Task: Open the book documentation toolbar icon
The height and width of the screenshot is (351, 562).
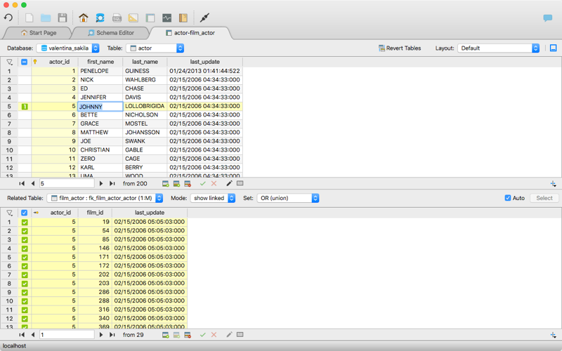Action: (183, 18)
